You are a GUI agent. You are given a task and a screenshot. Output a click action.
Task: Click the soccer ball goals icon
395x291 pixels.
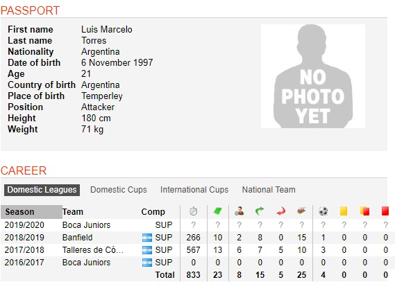coord(323,211)
